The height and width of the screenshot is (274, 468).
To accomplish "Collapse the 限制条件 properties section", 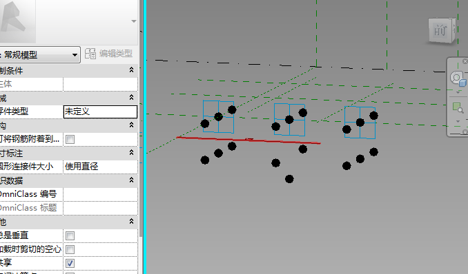I will pyautogui.click(x=131, y=70).
